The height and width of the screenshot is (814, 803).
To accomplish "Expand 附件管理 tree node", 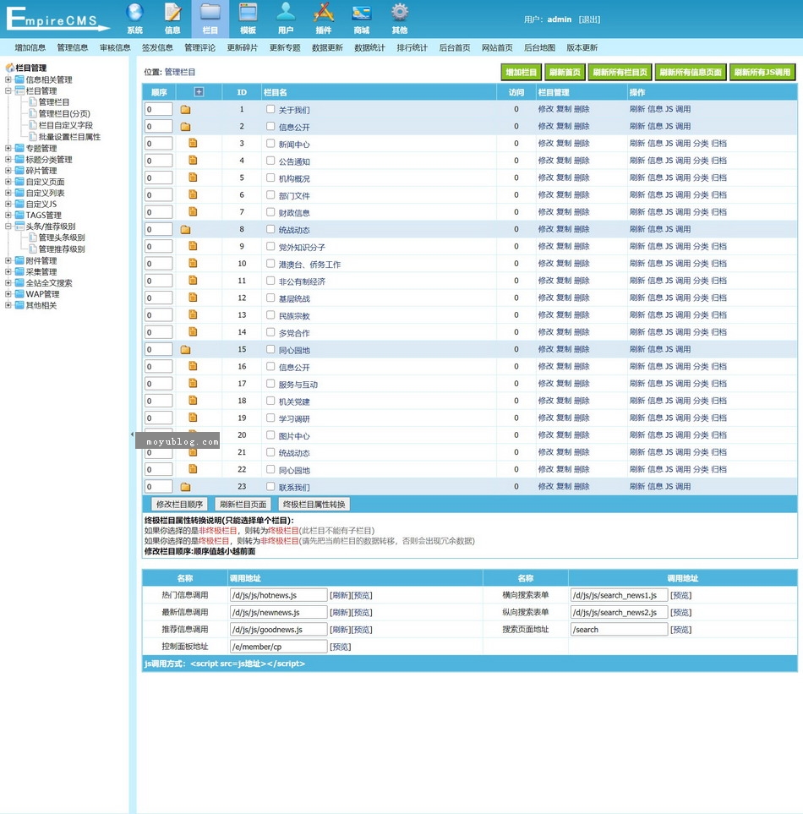I will (8, 260).
